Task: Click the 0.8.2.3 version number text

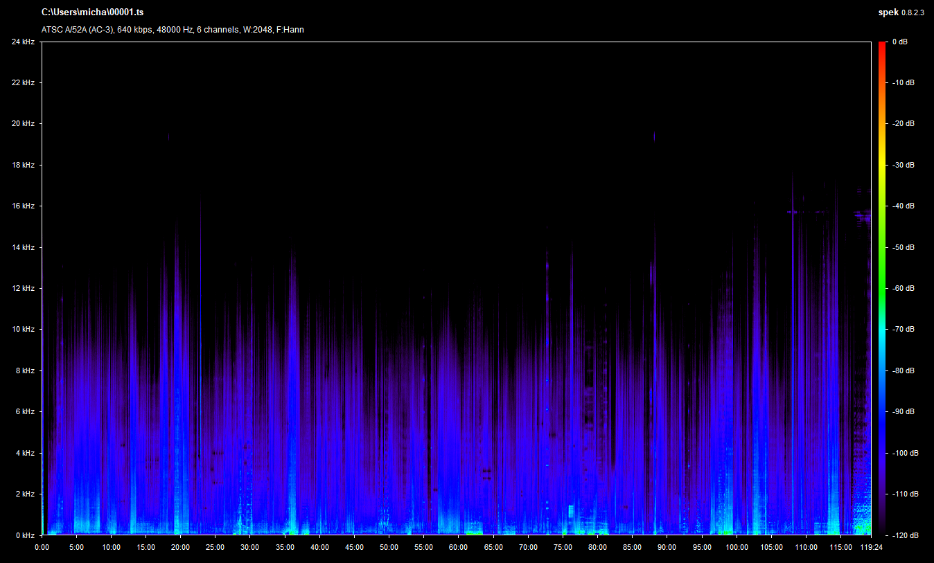Action: 913,12
